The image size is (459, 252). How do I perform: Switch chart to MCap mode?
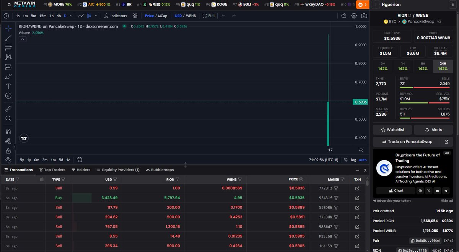[163, 16]
